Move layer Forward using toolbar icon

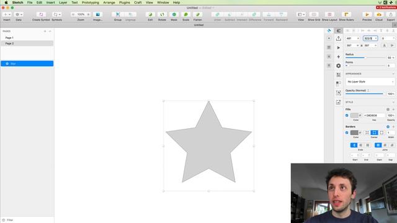[x=269, y=15]
